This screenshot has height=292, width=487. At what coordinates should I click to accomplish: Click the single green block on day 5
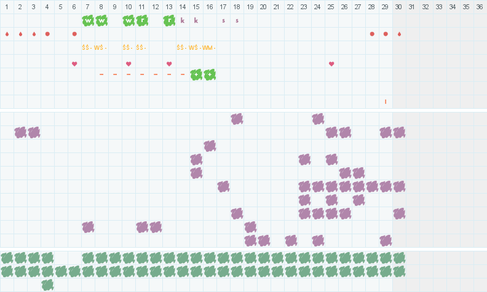[x=61, y=271]
